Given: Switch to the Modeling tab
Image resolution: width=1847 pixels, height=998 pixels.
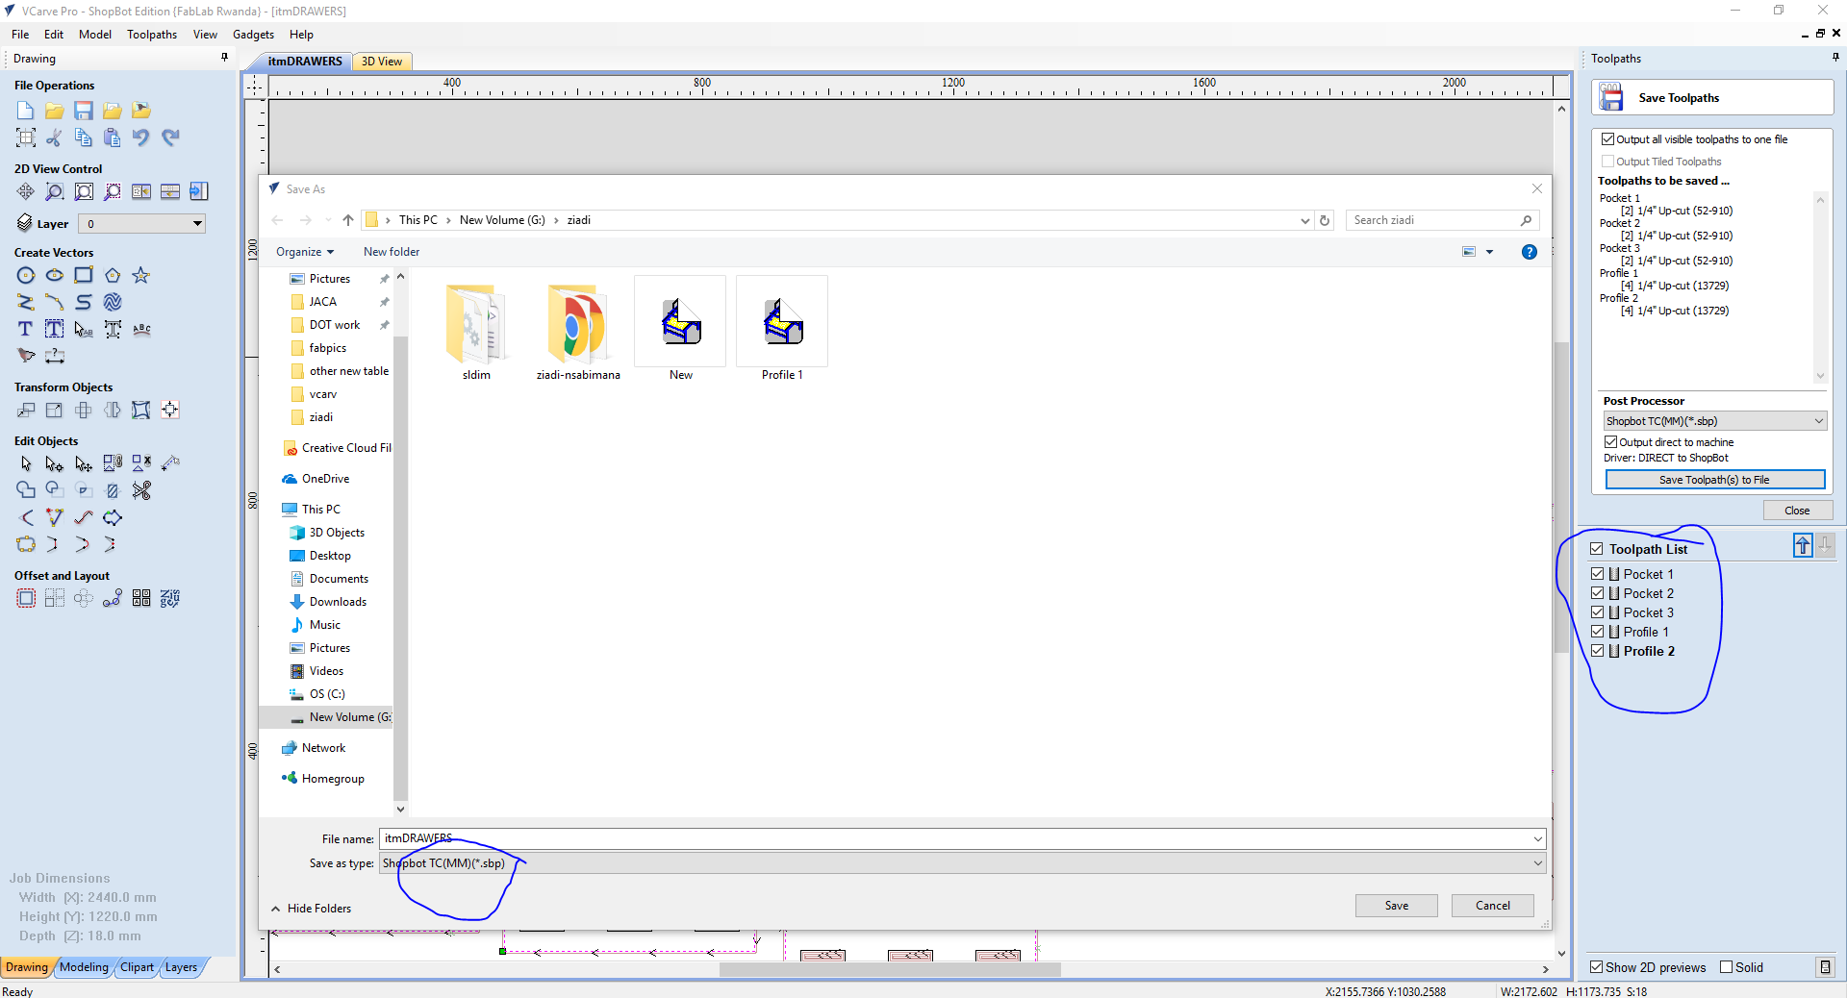Looking at the screenshot, I should [x=84, y=967].
